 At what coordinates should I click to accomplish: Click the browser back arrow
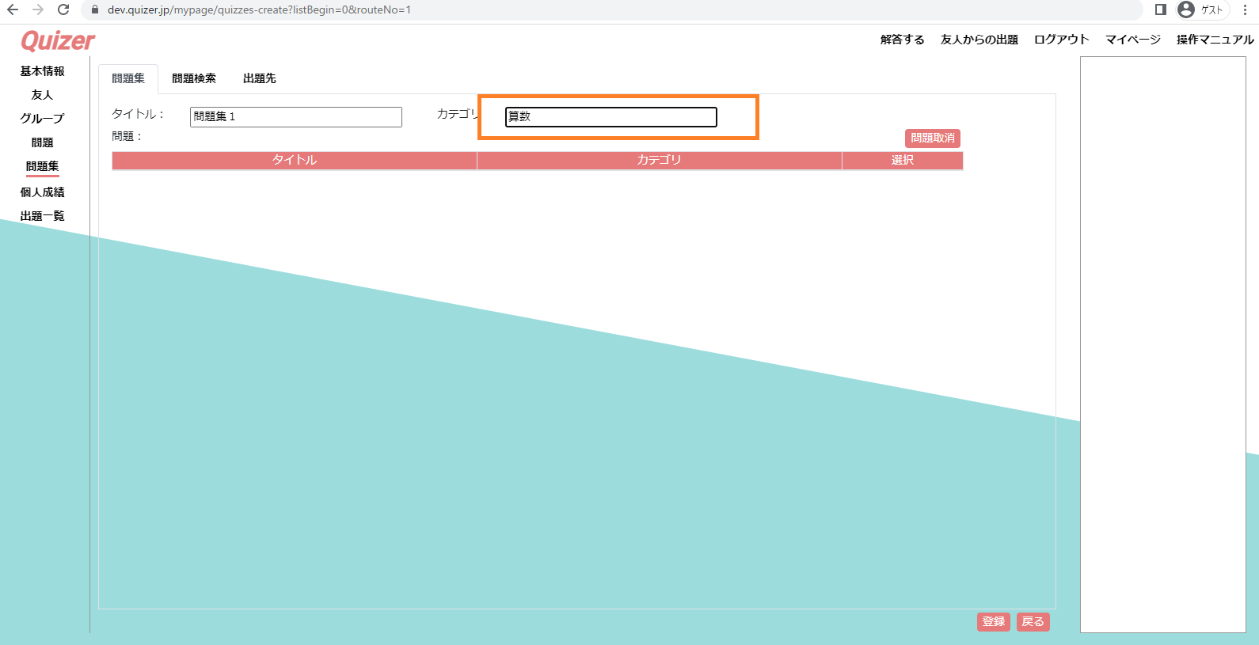click(13, 9)
